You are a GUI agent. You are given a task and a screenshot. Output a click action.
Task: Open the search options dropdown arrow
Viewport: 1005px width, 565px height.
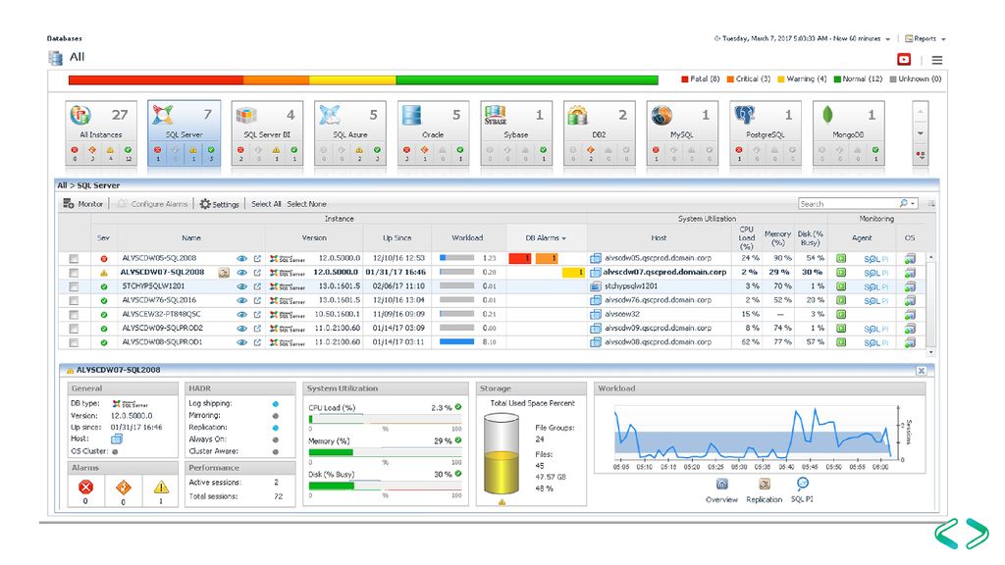point(913,204)
